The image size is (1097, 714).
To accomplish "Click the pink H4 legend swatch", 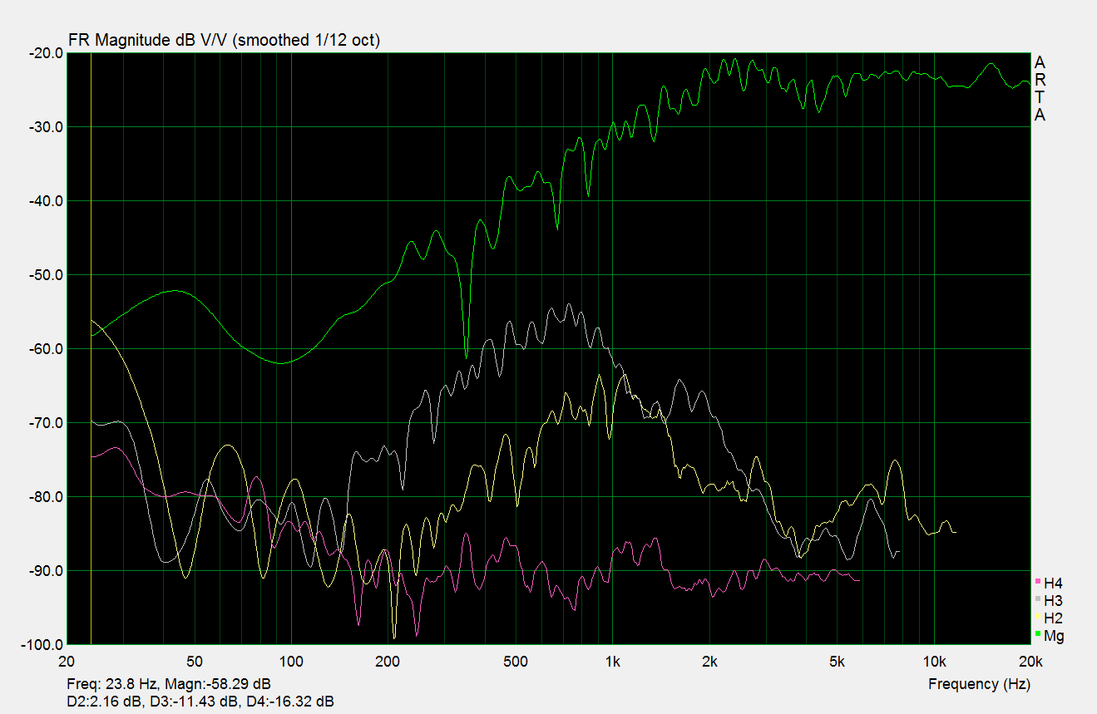I will [1037, 580].
